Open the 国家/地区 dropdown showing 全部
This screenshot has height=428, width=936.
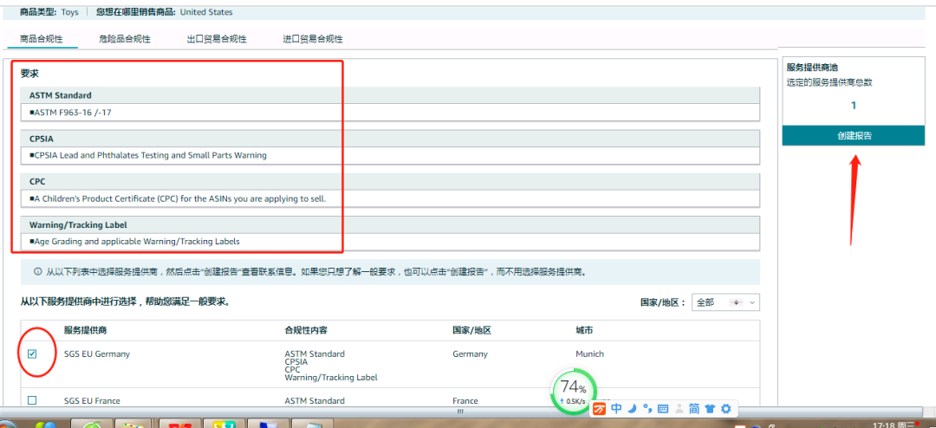click(x=725, y=302)
